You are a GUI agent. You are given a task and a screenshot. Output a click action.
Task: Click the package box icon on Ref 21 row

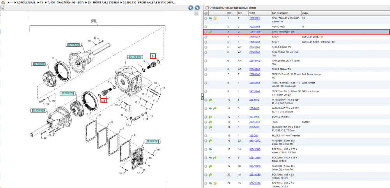point(214,183)
